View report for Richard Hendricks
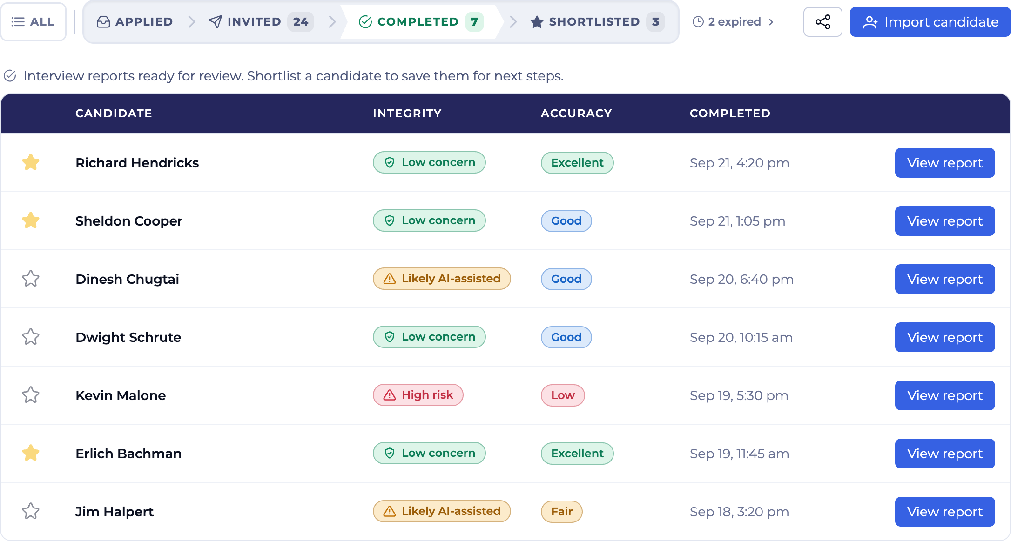The width and height of the screenshot is (1011, 541). click(x=945, y=163)
